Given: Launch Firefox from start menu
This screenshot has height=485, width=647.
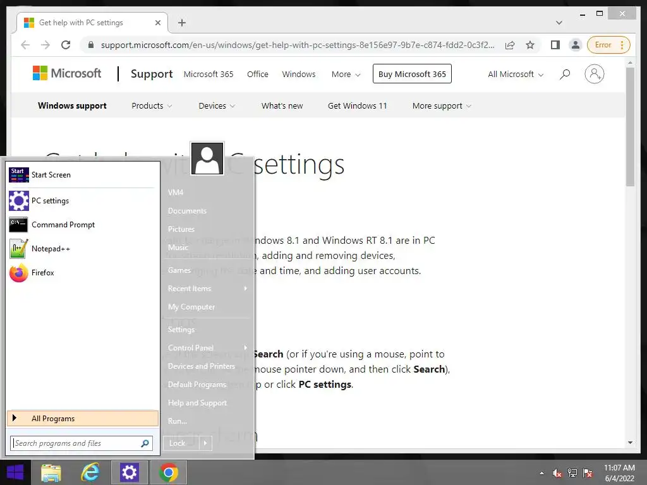Looking at the screenshot, I should [82, 273].
